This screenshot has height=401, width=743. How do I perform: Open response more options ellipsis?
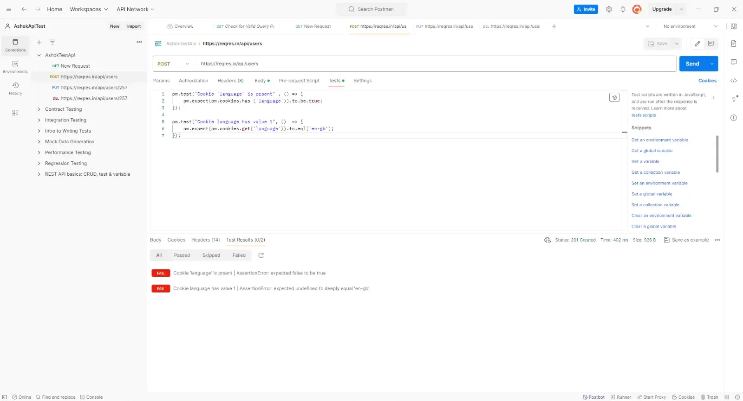pyautogui.click(x=717, y=240)
